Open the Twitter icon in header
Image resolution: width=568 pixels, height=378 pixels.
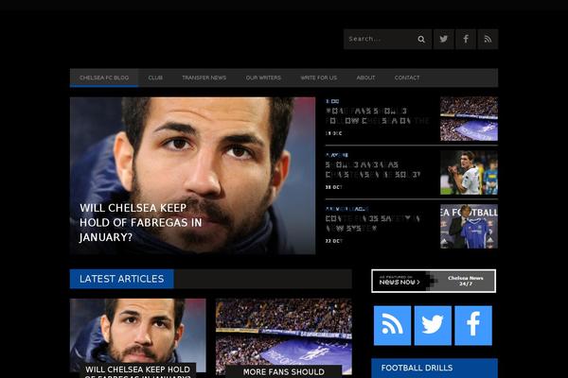point(444,39)
